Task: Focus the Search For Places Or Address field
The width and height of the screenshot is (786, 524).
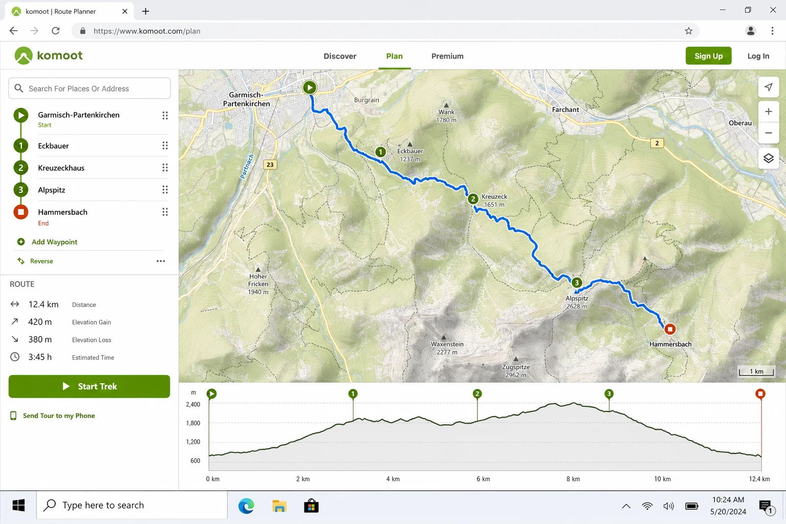Action: [x=90, y=89]
